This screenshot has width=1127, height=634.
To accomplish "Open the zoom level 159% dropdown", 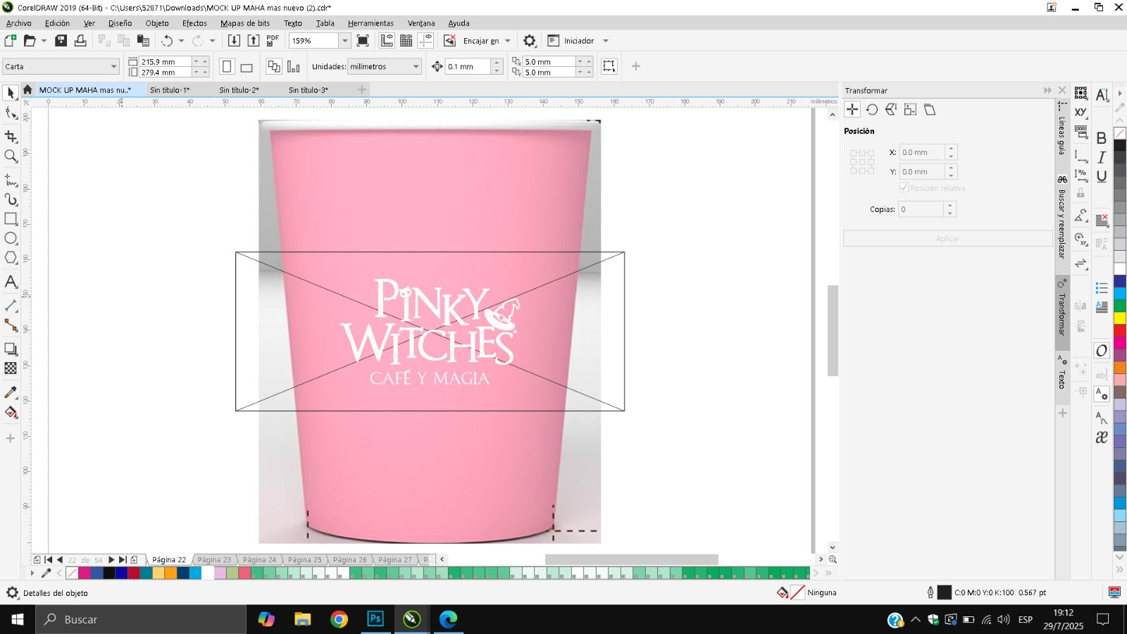I will click(345, 41).
